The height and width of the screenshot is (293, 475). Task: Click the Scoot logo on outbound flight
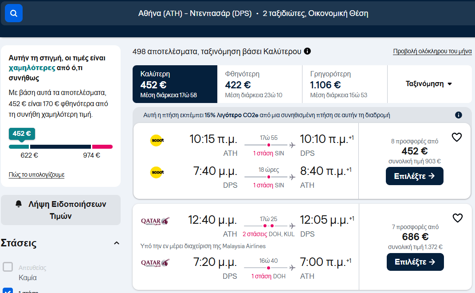[157, 140]
